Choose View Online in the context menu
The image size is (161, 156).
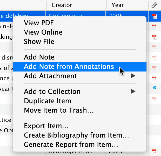43,32
